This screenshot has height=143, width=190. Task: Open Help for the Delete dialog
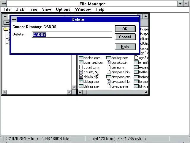click(x=125, y=47)
